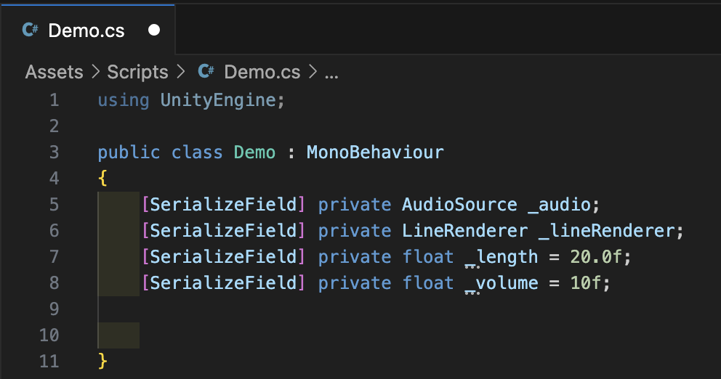The image size is (721, 379).
Task: Click the opening brace on line 4
Action: click(102, 178)
